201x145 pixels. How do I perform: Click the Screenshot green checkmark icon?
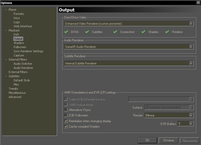[115, 32]
